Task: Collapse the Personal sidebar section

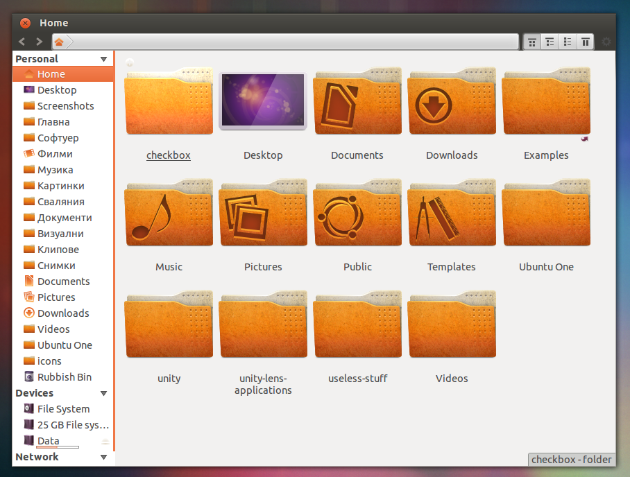Action: pos(104,60)
